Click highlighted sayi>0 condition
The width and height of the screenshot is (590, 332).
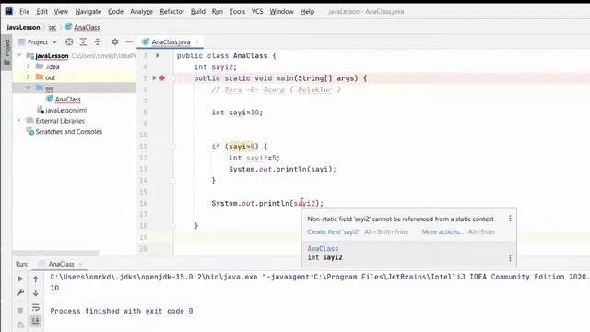click(x=242, y=147)
